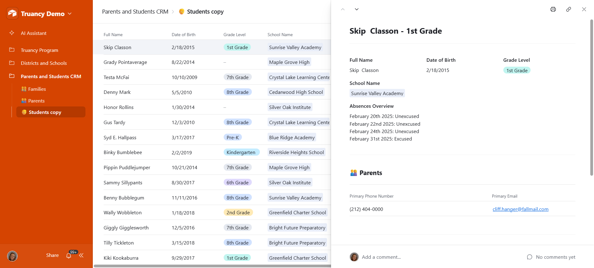Viewport: 594px width, 268px height.
Task: Click the Share button
Action: pyautogui.click(x=52, y=255)
